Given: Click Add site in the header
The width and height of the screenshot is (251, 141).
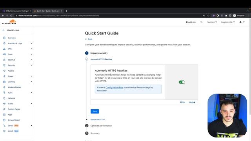Looking at the screenshot, I should pyautogui.click(x=191, y=22).
